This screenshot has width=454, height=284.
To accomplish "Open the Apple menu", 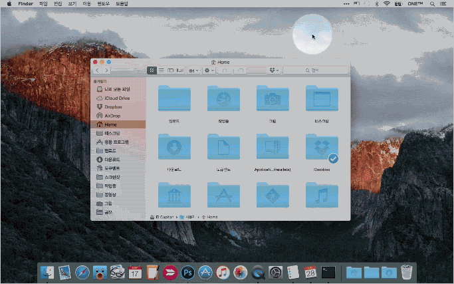I will coord(9,4).
